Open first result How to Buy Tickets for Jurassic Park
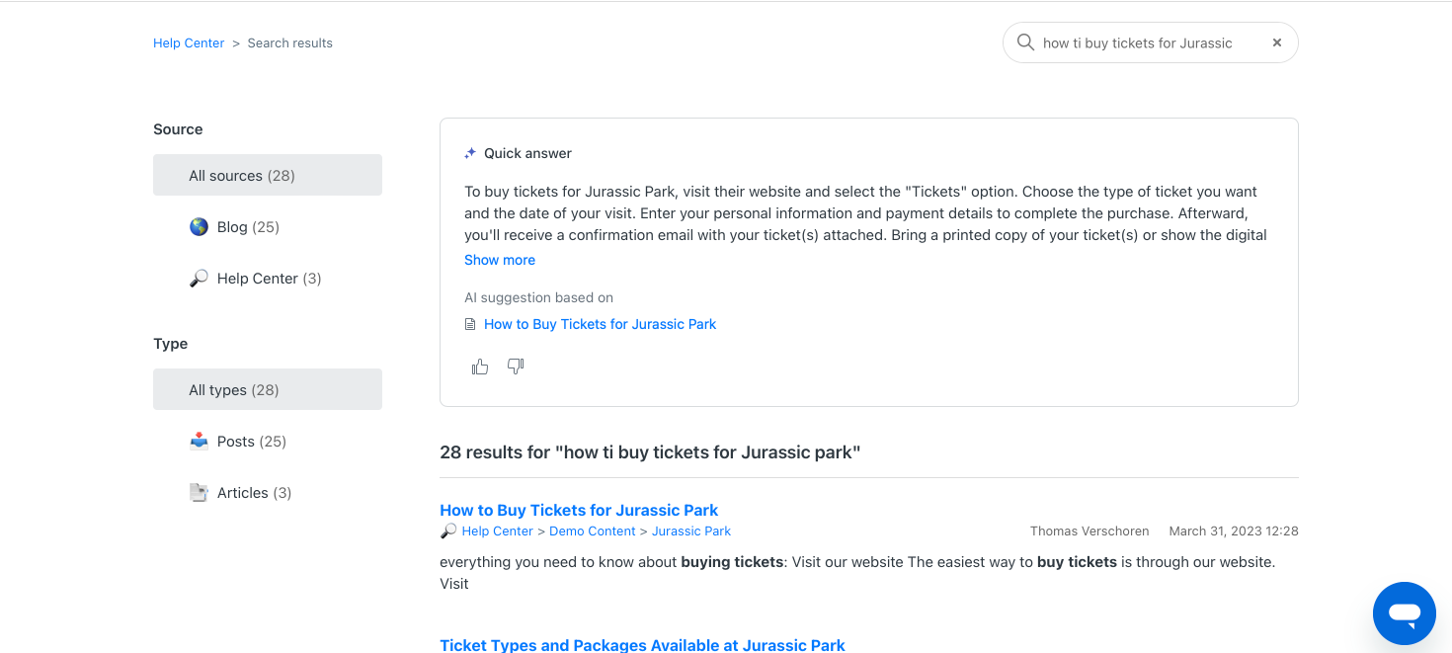The width and height of the screenshot is (1452, 653). click(x=579, y=511)
